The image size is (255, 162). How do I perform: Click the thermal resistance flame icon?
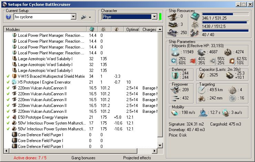193,61
